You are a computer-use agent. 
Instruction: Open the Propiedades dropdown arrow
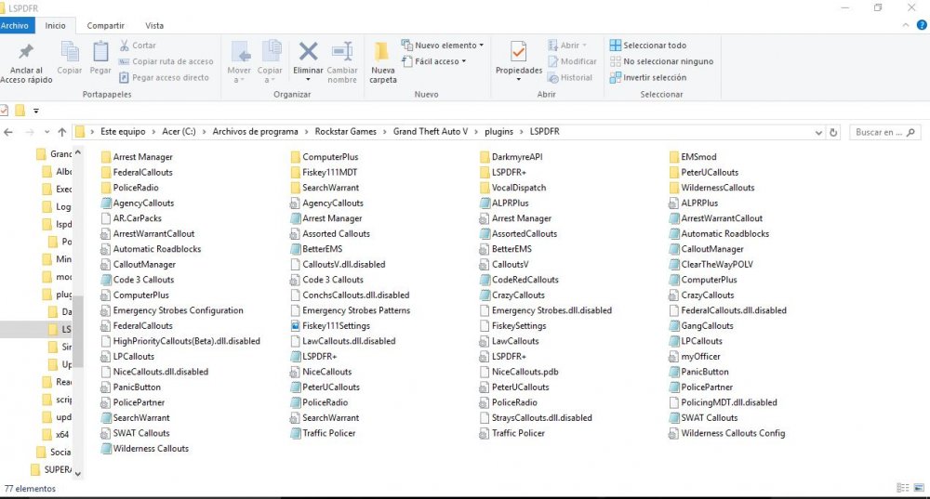518,79
